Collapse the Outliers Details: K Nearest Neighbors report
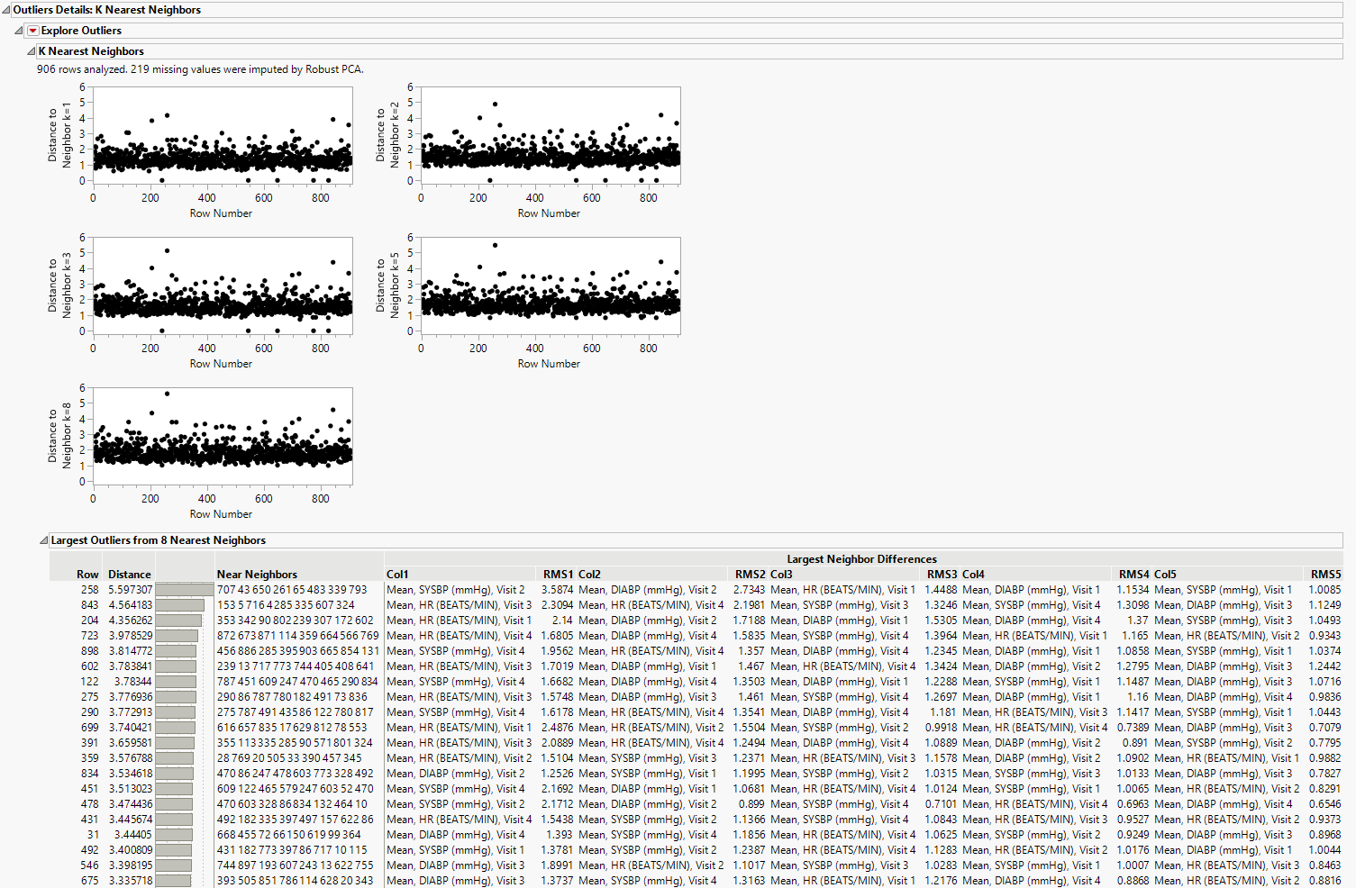Image resolution: width=1356 pixels, height=888 pixels. coord(7,9)
